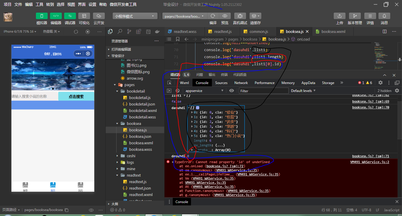Open the console settings gear beside 2 hidden
Viewport: 402px width, 216px height.
[x=397, y=91]
